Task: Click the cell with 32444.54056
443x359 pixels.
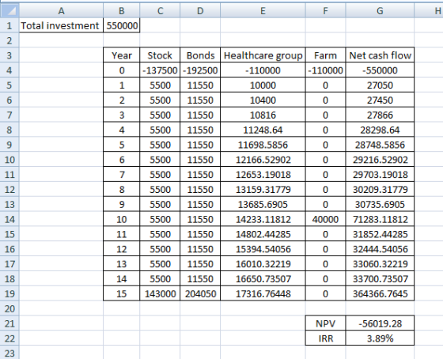Action: tap(380, 249)
